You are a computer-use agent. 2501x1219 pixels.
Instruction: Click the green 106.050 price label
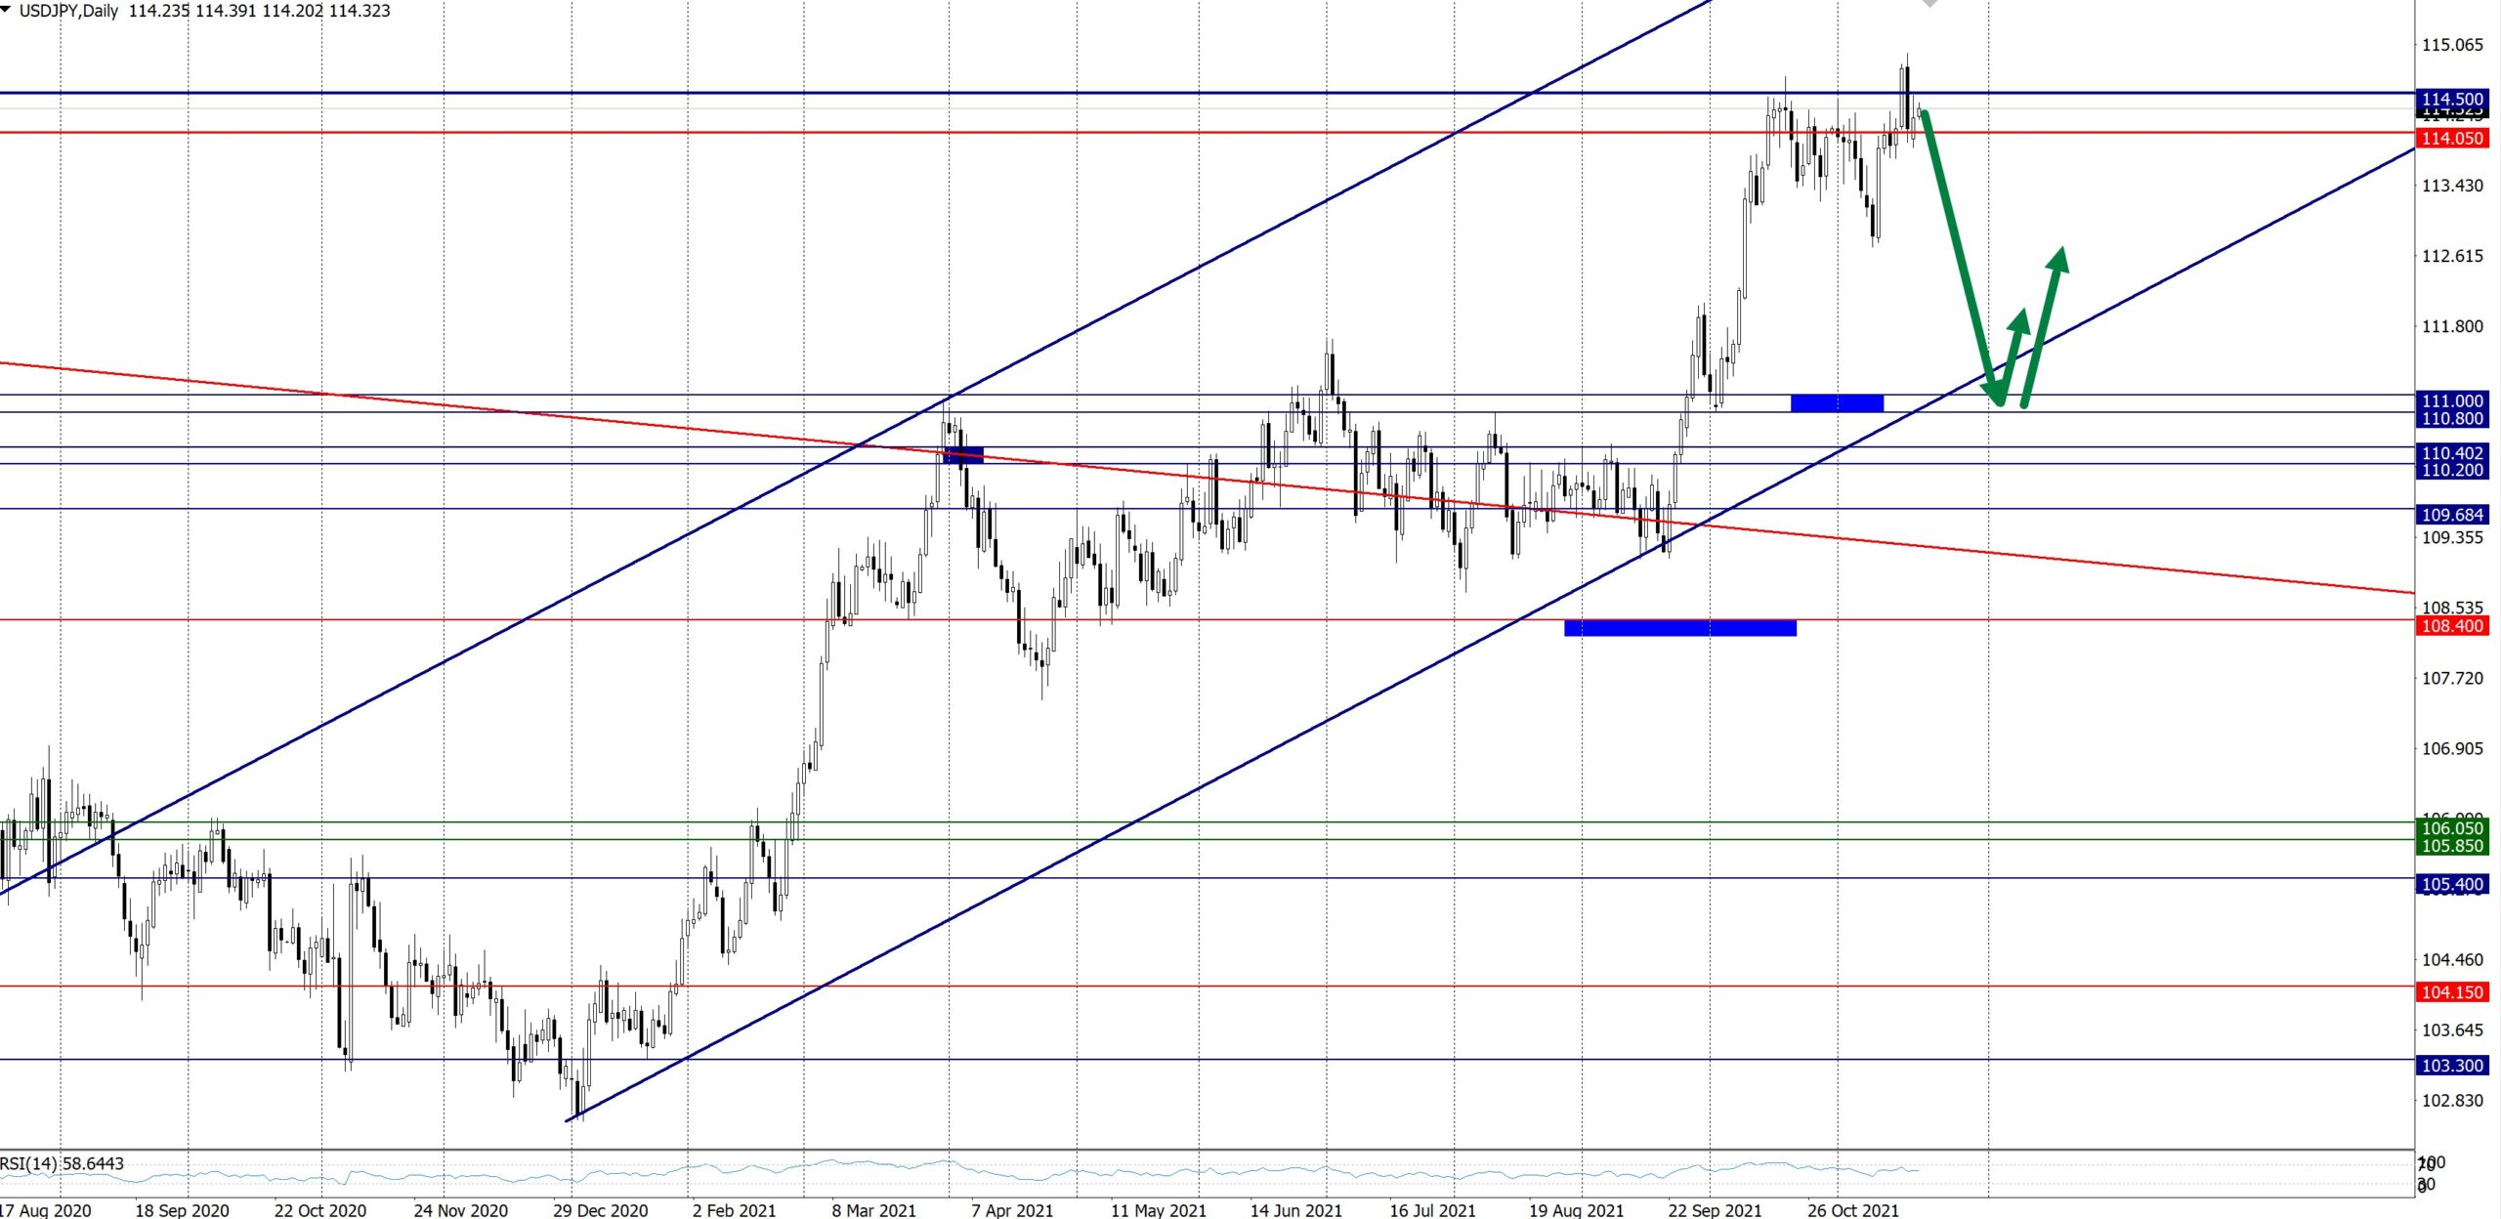pyautogui.click(x=2451, y=828)
